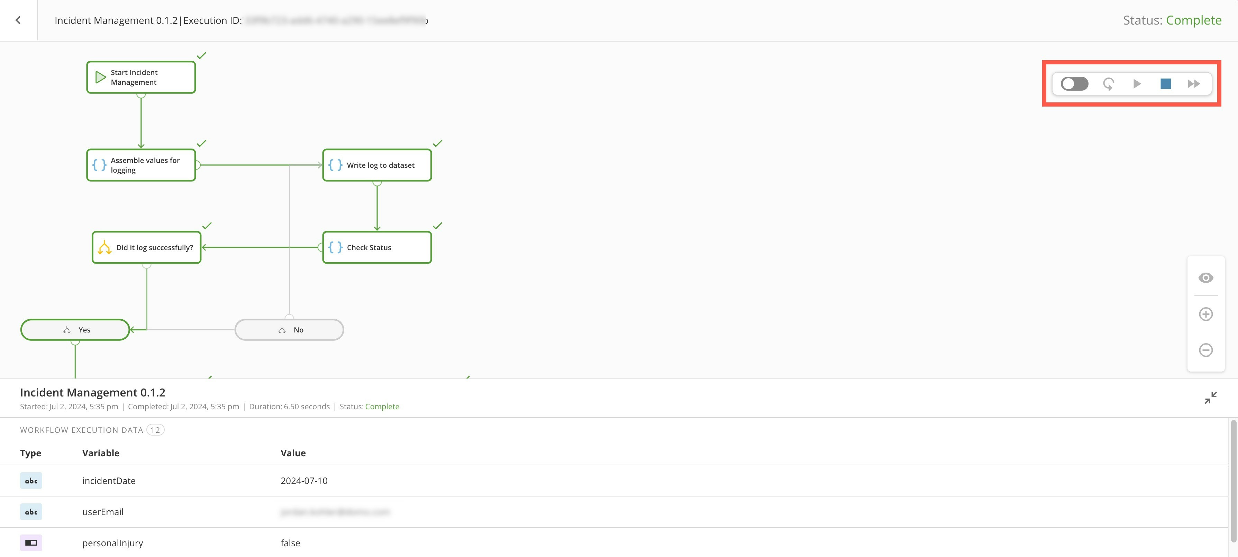Toggle the eye visibility icon
1238x557 pixels.
[1205, 278]
